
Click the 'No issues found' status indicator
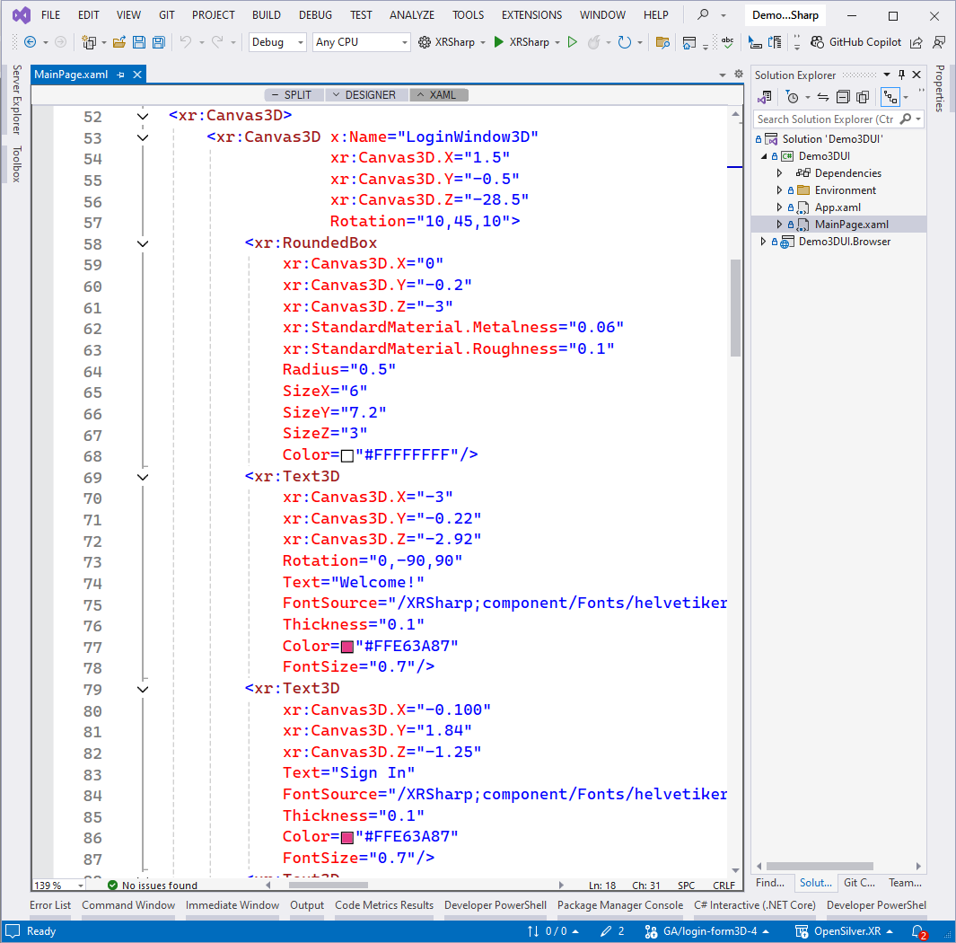(153, 885)
